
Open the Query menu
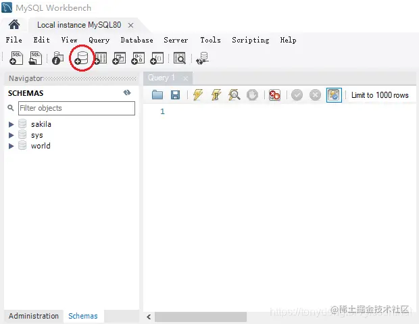click(x=99, y=40)
